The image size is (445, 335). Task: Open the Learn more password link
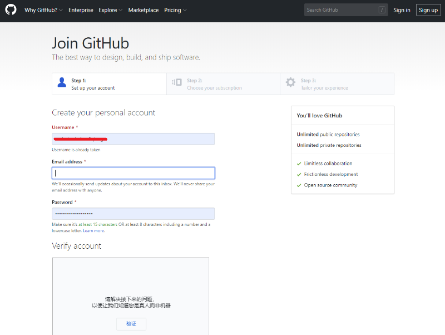tap(93, 231)
